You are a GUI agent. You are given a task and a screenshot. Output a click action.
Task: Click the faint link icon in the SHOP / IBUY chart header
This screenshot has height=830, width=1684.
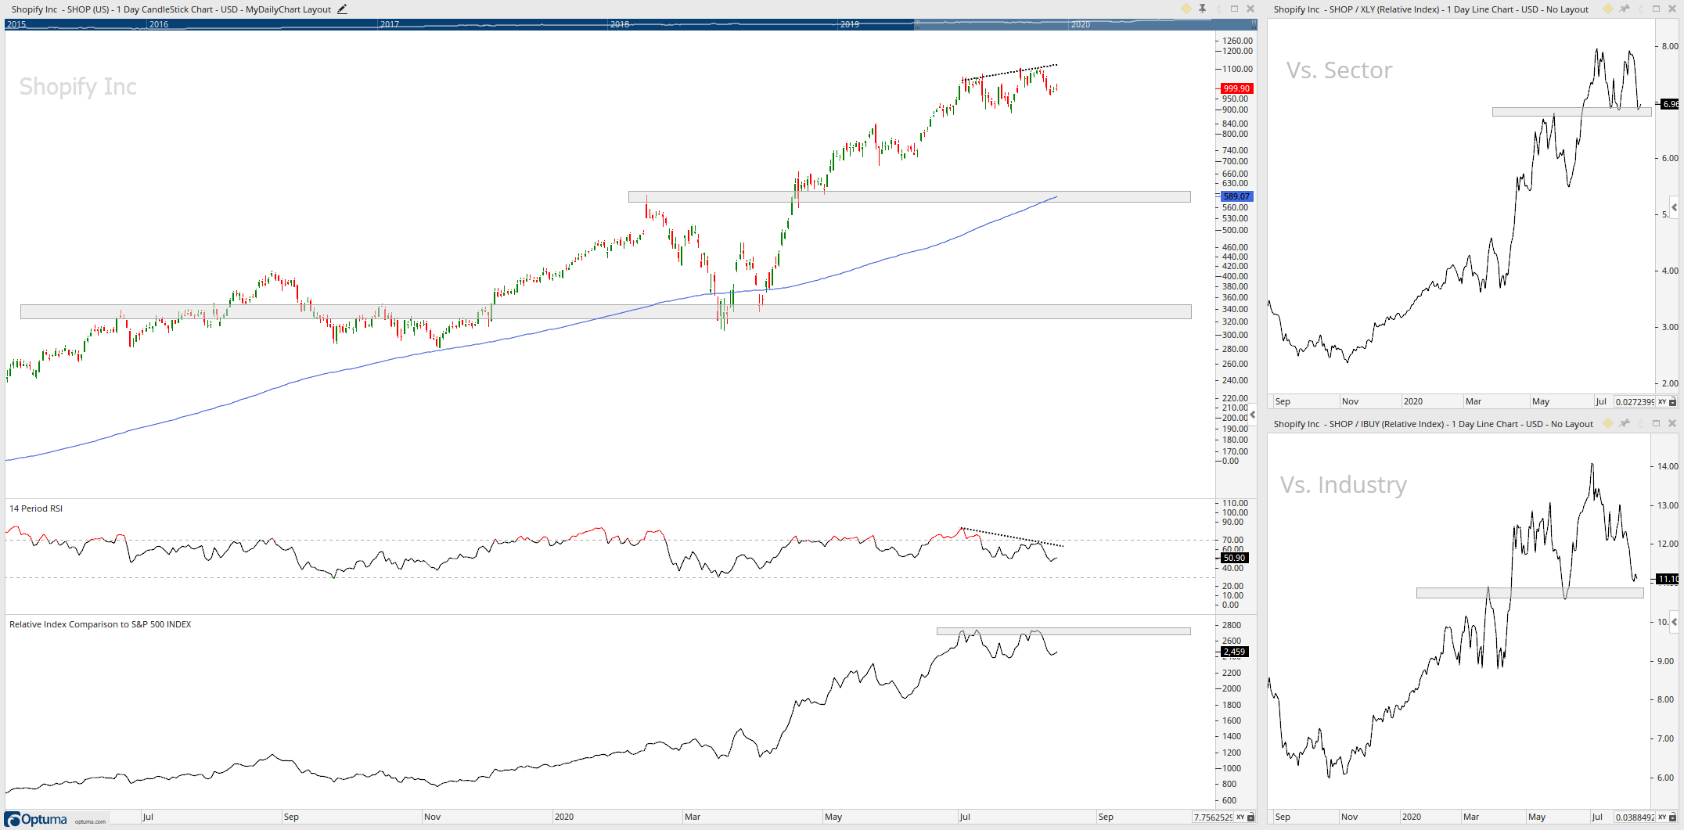(x=1640, y=423)
